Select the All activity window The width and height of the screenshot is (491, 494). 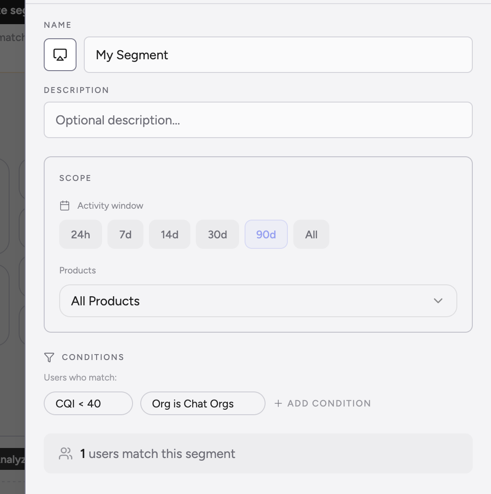coord(311,234)
